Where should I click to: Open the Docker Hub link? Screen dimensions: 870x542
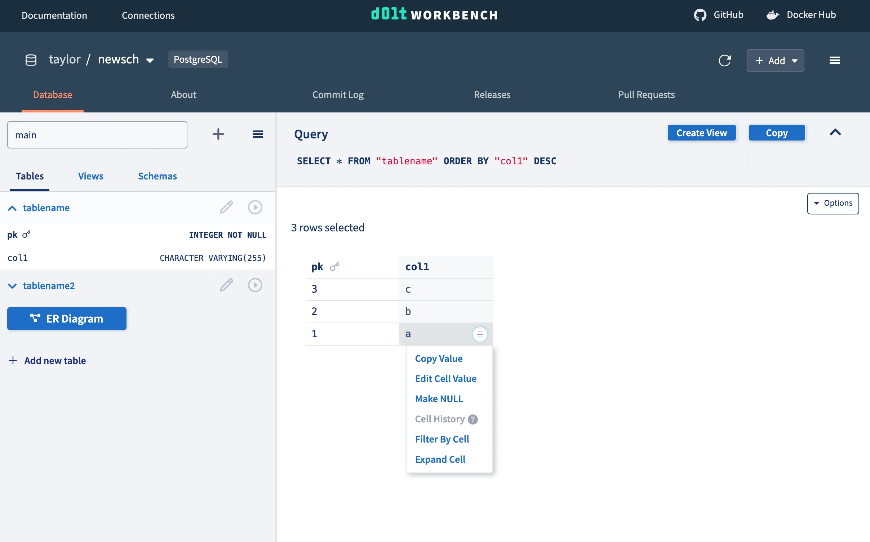tap(801, 15)
